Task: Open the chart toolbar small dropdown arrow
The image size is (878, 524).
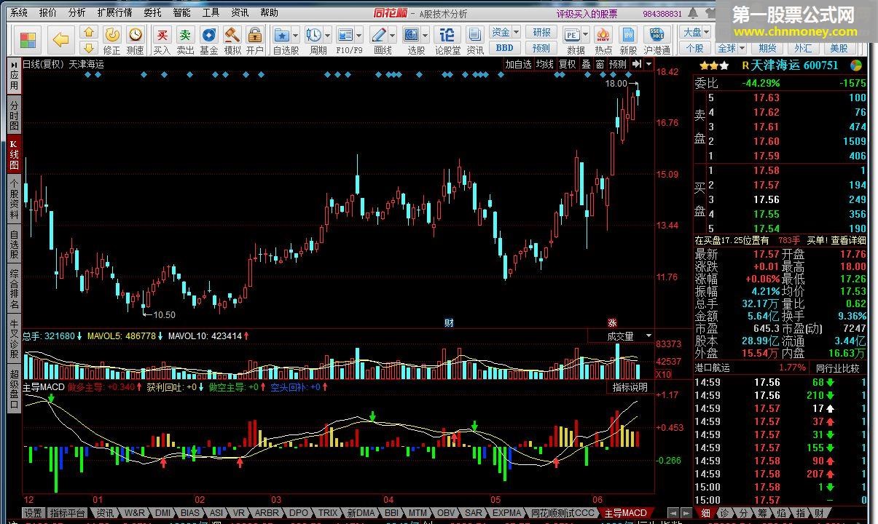Action: pos(648,64)
